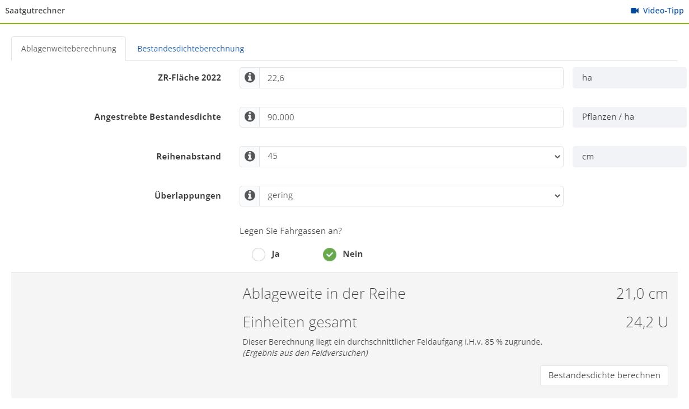Image resolution: width=689 pixels, height=409 pixels.
Task: Click the 21,0 cm Ablageweite result
Action: click(x=641, y=294)
